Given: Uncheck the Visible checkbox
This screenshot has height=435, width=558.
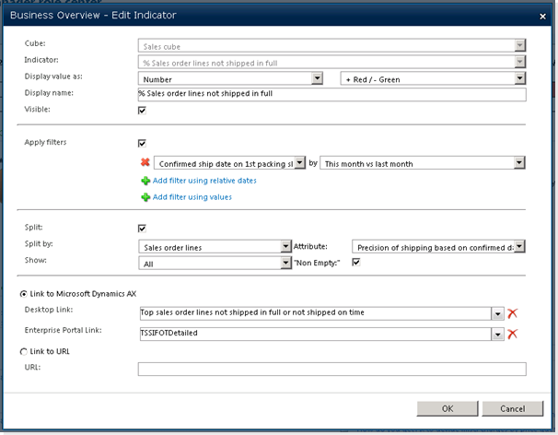Looking at the screenshot, I should (142, 111).
